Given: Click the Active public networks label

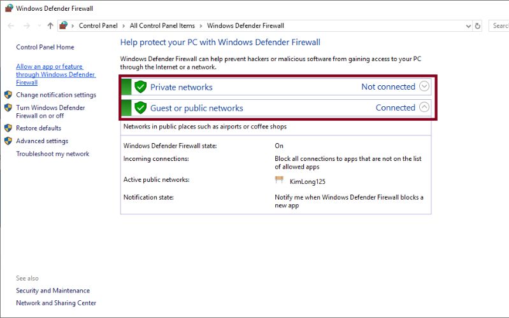Looking at the screenshot, I should [157, 179].
